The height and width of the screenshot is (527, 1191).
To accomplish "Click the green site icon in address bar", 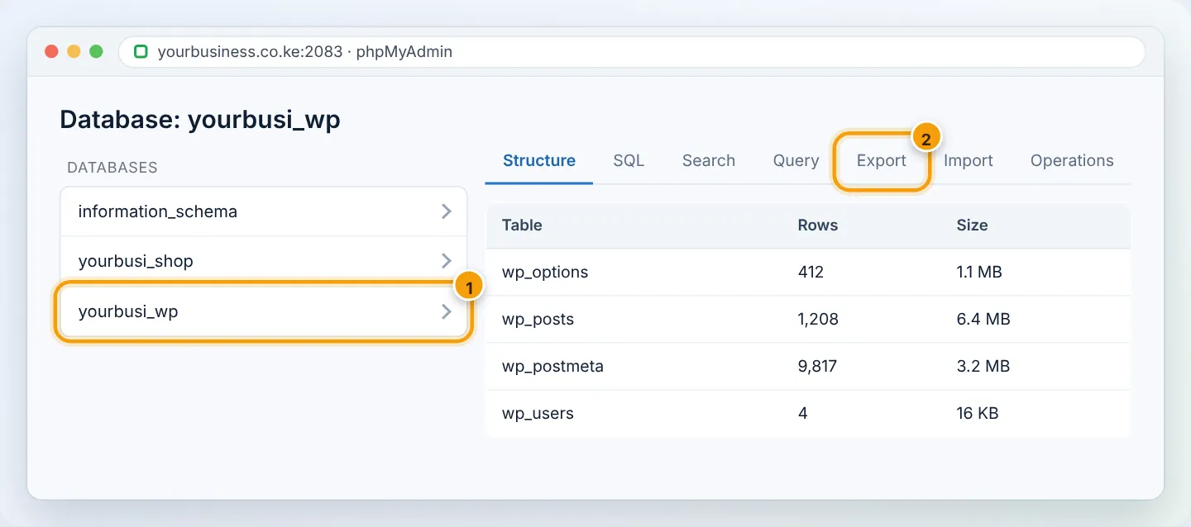I will pos(141,52).
